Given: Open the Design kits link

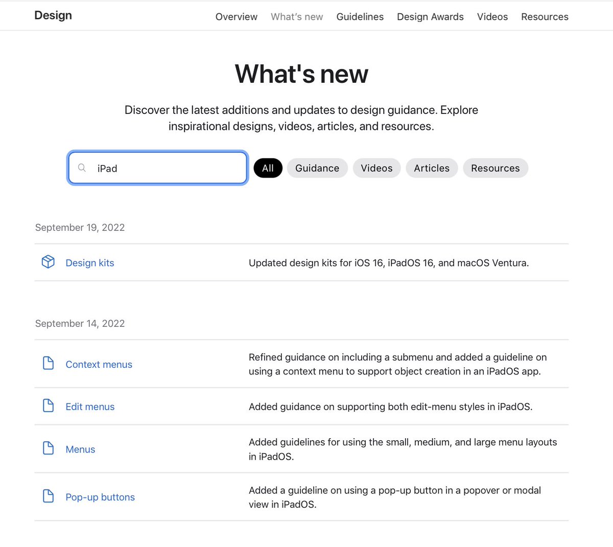Looking at the screenshot, I should pyautogui.click(x=90, y=263).
